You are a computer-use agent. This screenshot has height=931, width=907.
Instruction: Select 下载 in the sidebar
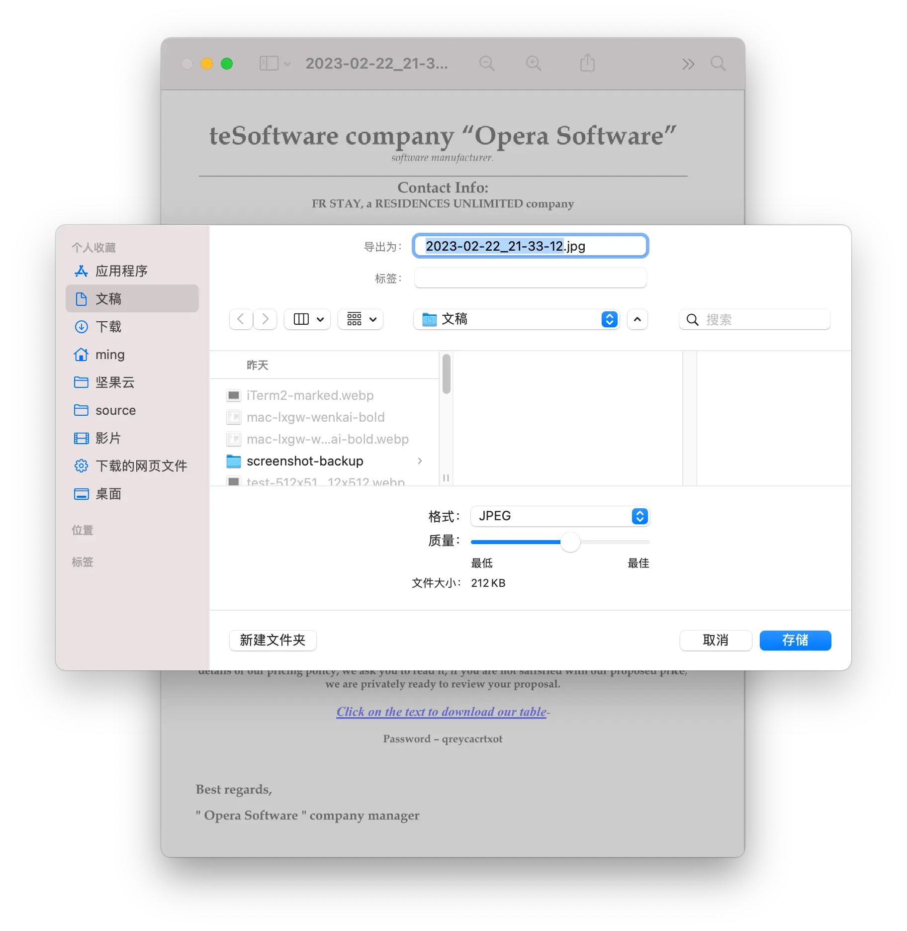tap(132, 327)
